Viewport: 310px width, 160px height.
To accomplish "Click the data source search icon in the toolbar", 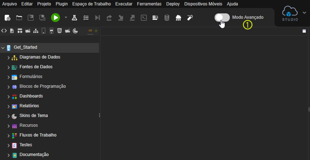I will tap(155, 18).
